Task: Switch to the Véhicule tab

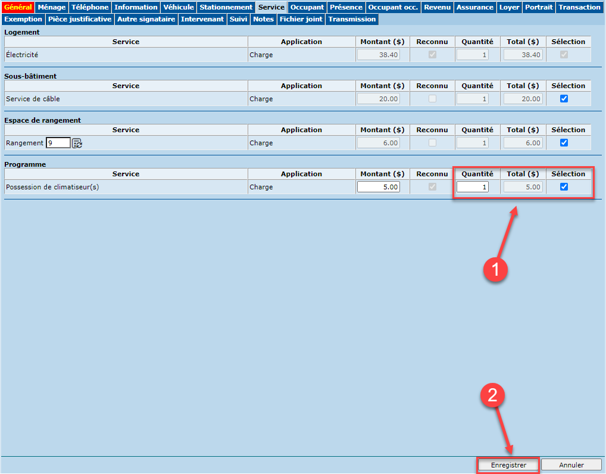Action: click(179, 7)
